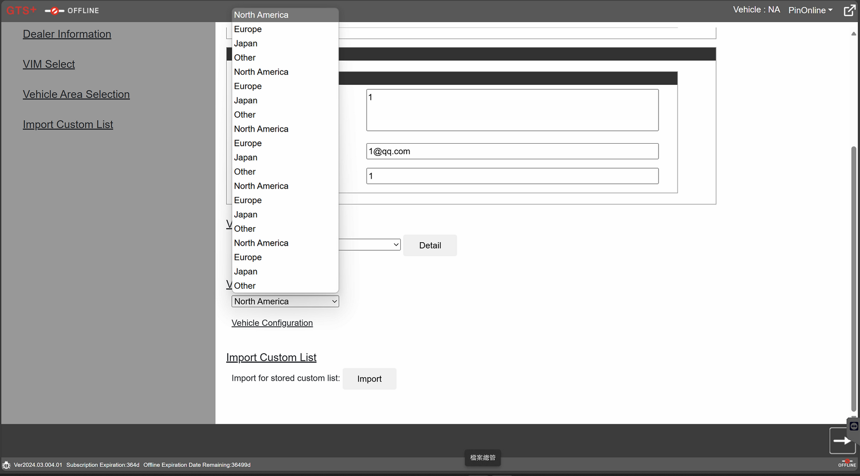The width and height of the screenshot is (860, 476).
Task: Open the settings gear icon beside the version text
Action: coord(6,465)
